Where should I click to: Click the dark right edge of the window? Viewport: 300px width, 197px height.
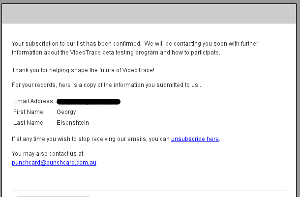[x=298, y=99]
